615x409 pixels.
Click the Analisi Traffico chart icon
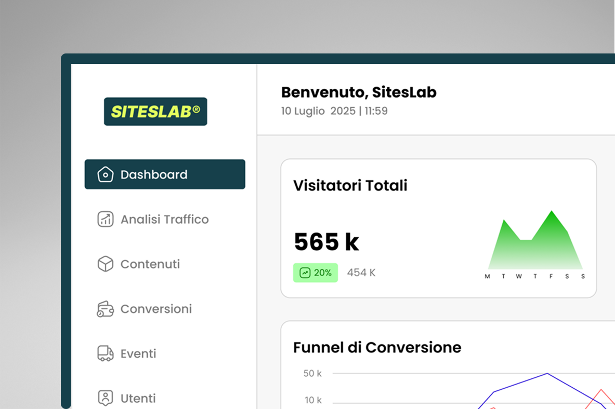[106, 219]
